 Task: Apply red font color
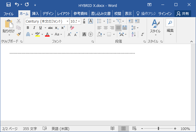(x=47, y=34)
